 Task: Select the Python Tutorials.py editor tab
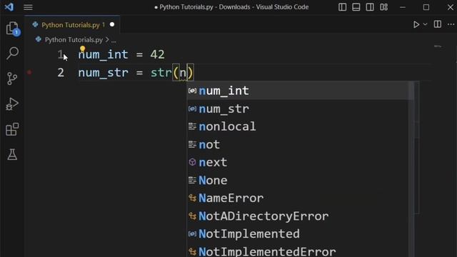click(x=72, y=25)
